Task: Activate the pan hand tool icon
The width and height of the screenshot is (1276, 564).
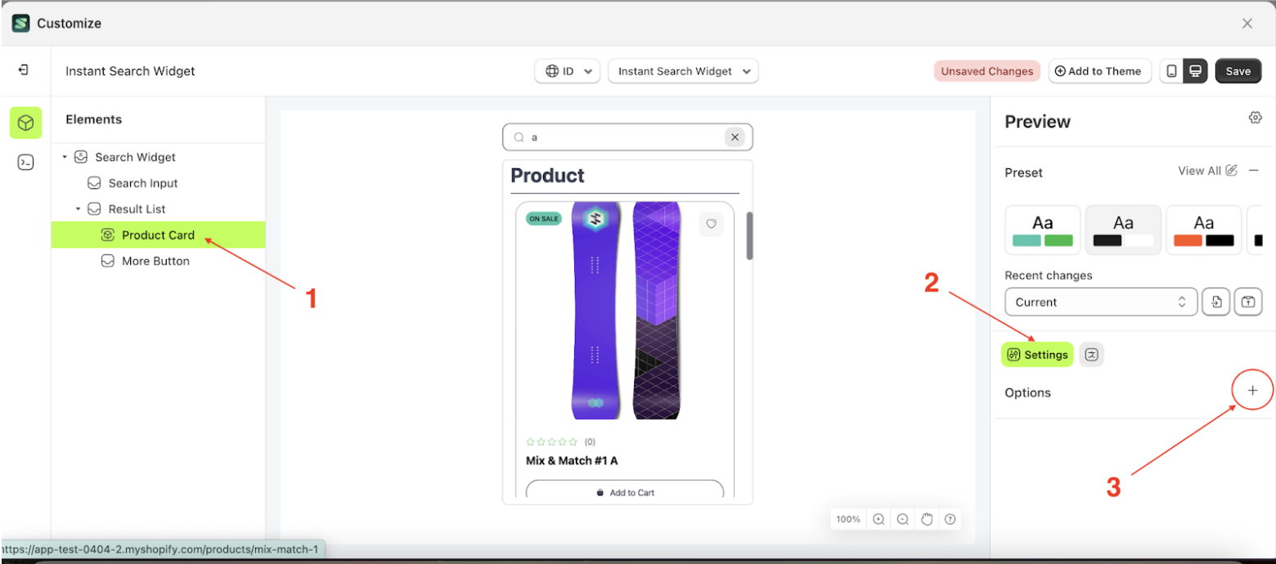Action: coord(927,519)
